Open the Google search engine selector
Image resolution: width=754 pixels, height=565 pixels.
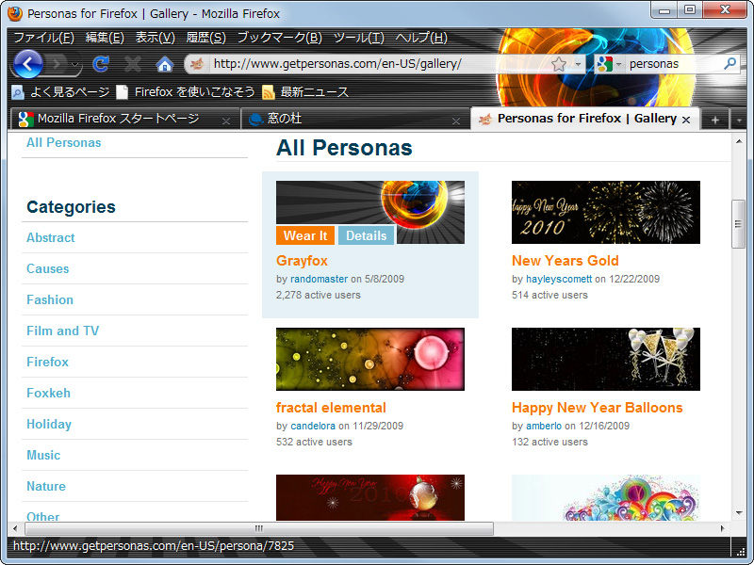609,64
